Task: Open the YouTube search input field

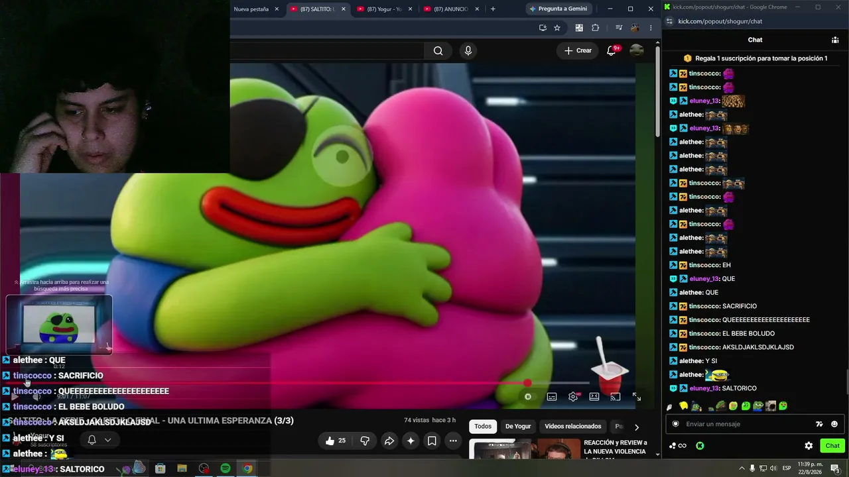Action: point(327,51)
